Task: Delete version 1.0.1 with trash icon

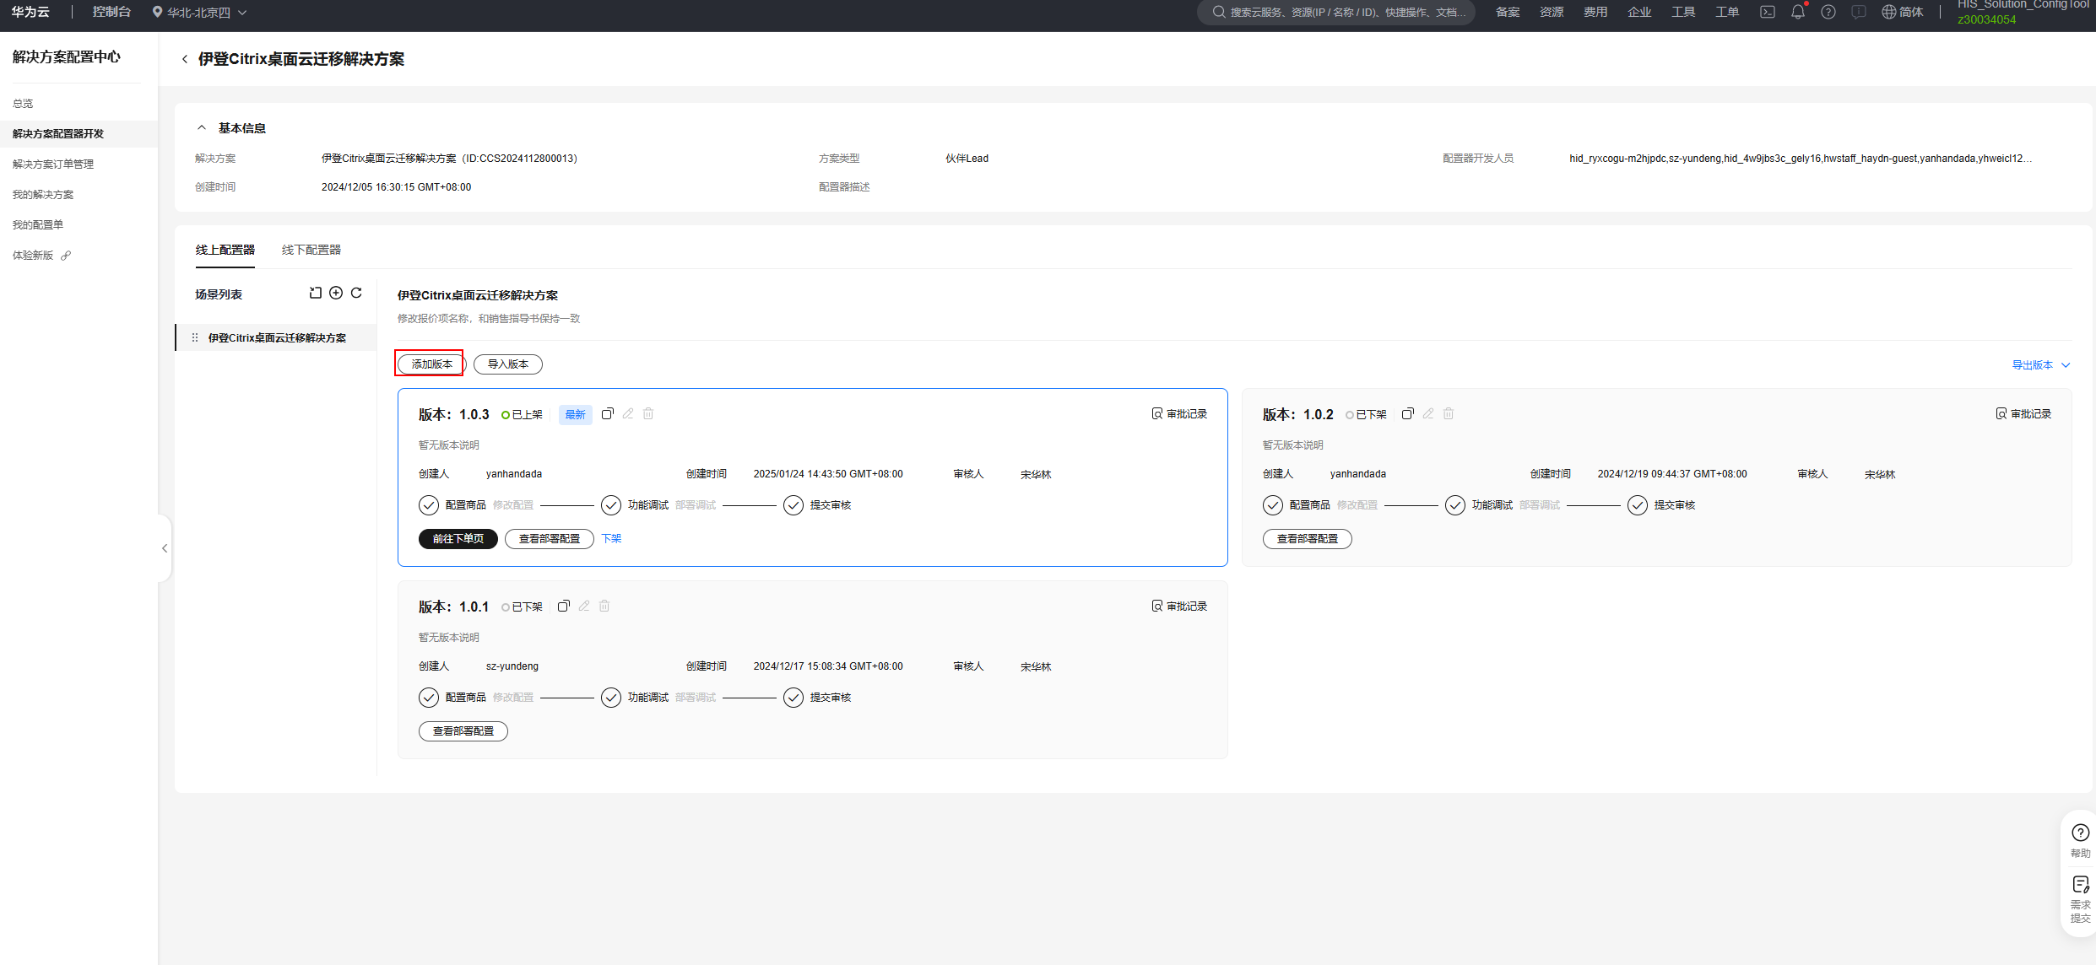Action: click(x=604, y=606)
